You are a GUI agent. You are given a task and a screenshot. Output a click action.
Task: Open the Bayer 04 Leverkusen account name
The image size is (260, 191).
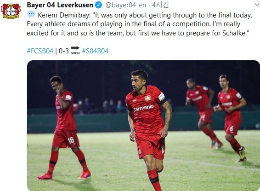60,5
